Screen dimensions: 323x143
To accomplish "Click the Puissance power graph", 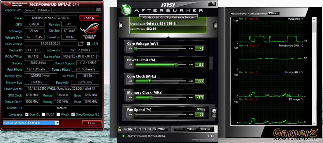I will [x=271, y=32].
